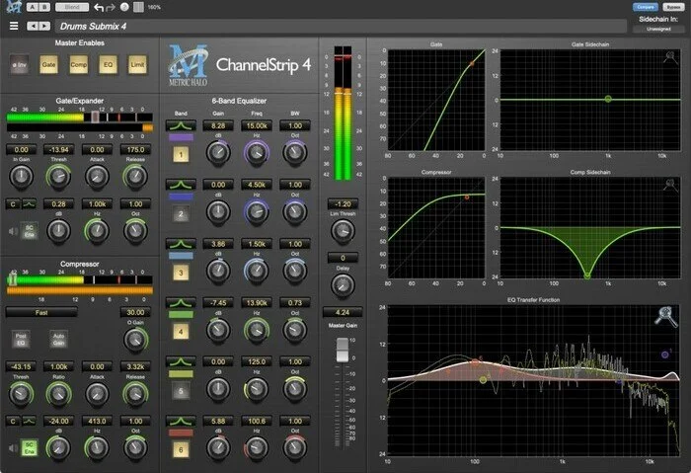Select preset slot A
The width and height of the screenshot is (691, 473).
pos(32,7)
